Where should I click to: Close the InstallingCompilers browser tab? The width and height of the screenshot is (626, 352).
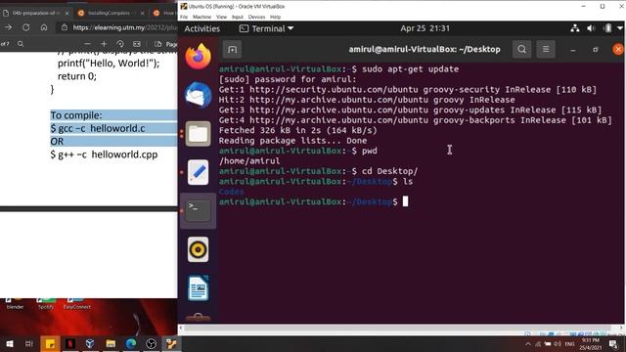pyautogui.click(x=142, y=13)
